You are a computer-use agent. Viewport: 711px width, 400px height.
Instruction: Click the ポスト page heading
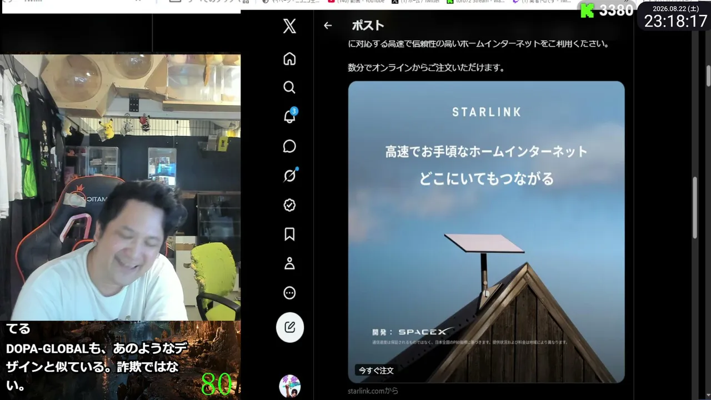click(368, 26)
